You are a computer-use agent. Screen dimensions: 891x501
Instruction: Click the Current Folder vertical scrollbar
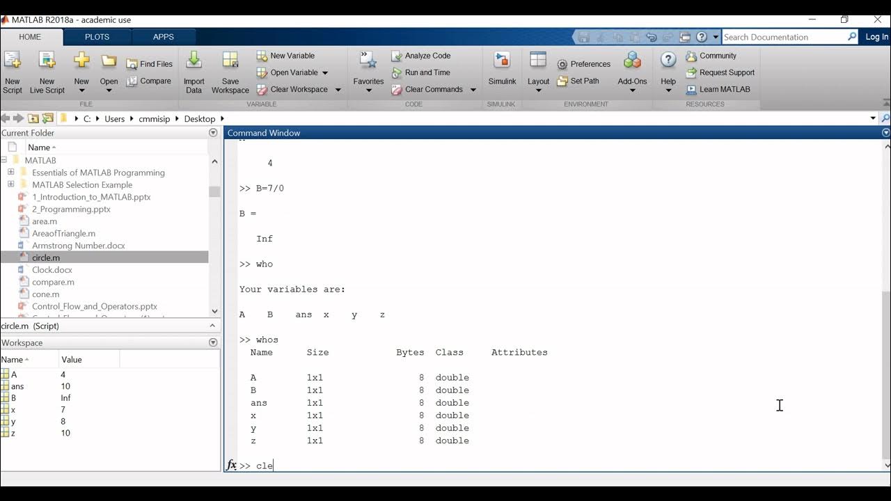214,191
